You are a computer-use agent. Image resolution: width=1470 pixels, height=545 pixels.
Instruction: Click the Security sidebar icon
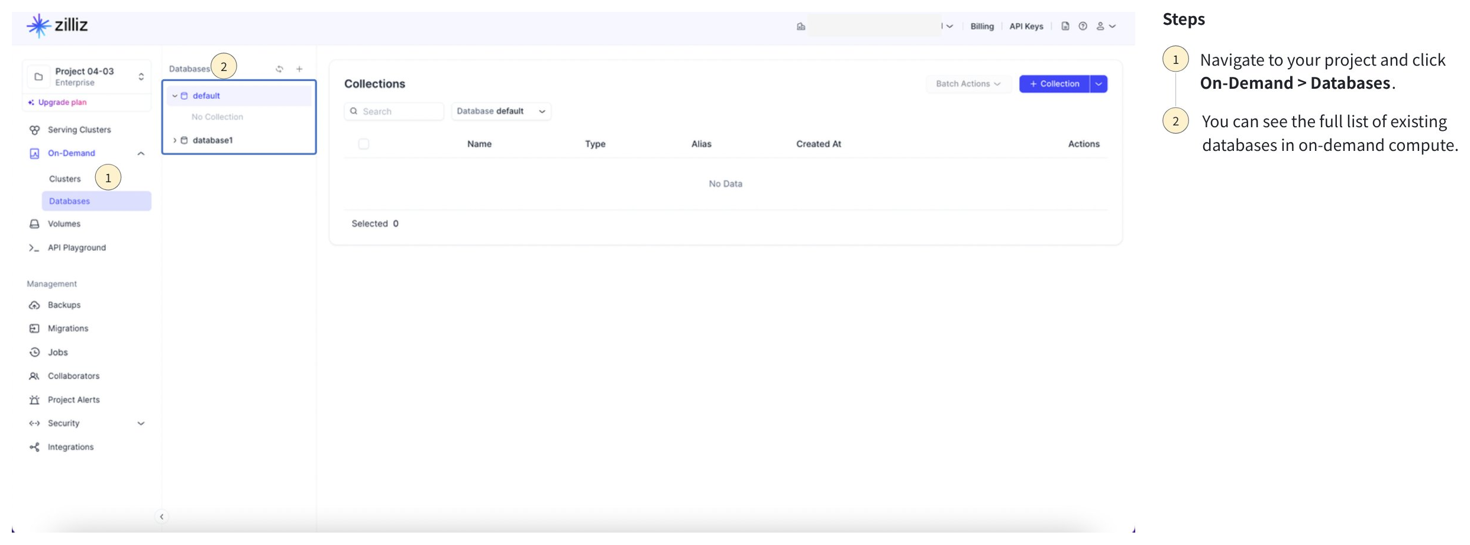pos(34,424)
